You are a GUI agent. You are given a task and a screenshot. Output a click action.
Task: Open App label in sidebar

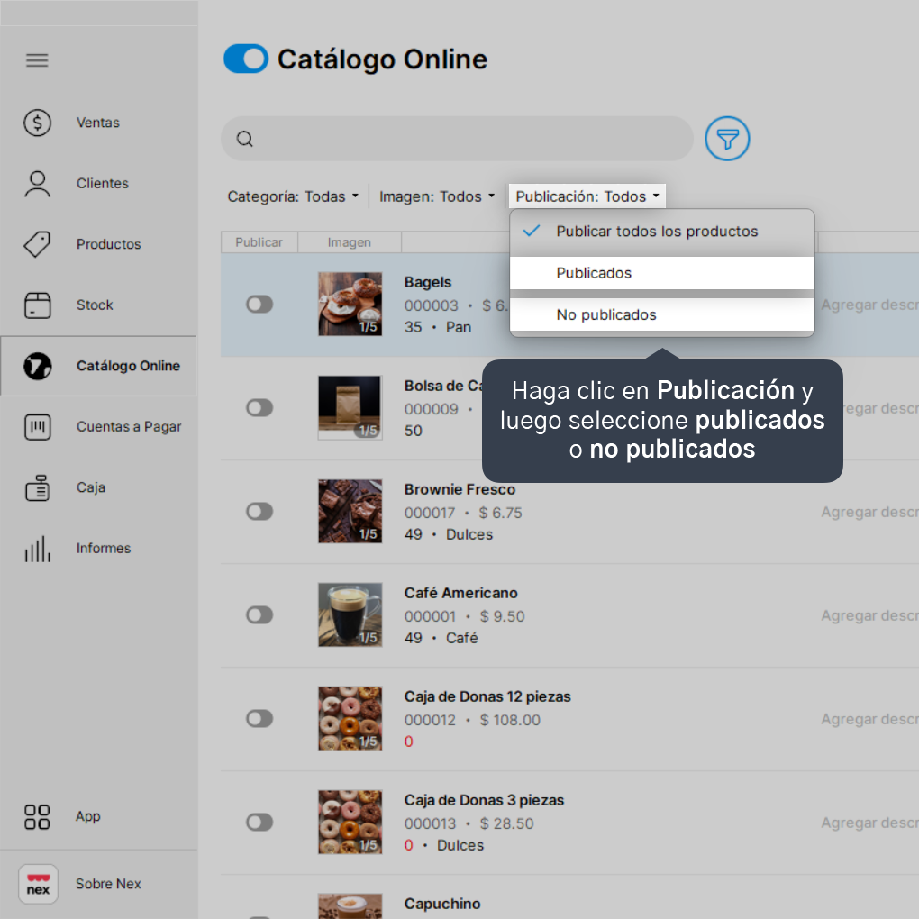click(88, 816)
